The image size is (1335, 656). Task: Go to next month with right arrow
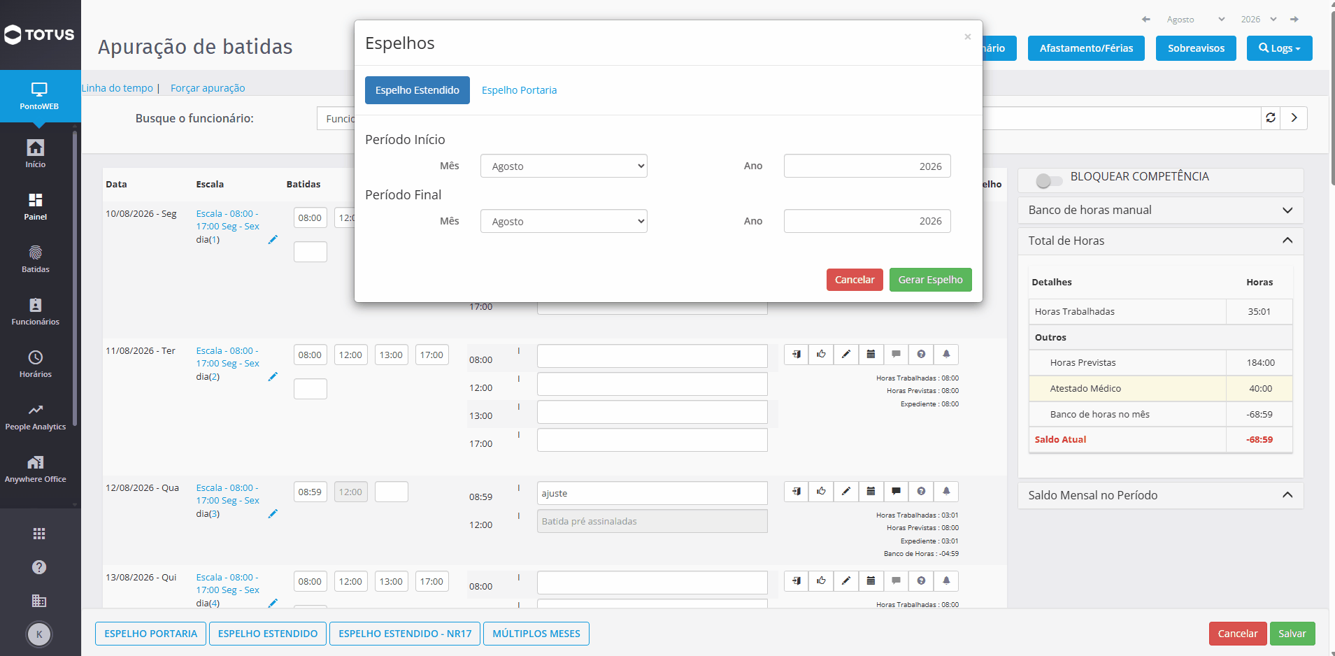pos(1294,19)
